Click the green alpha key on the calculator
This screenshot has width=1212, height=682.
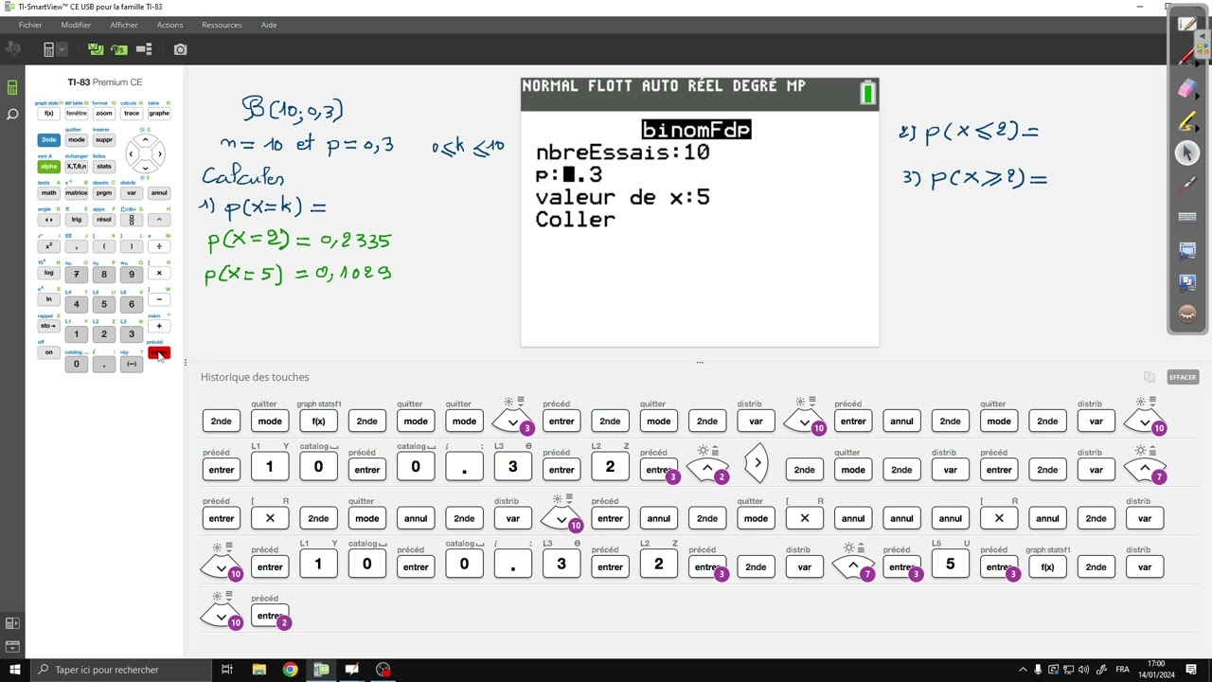(48, 167)
